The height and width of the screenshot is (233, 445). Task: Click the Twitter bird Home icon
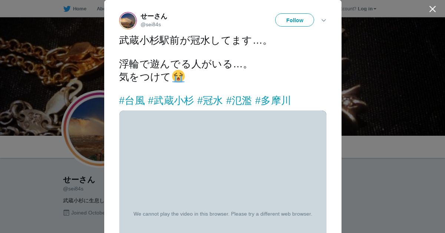tap(67, 9)
